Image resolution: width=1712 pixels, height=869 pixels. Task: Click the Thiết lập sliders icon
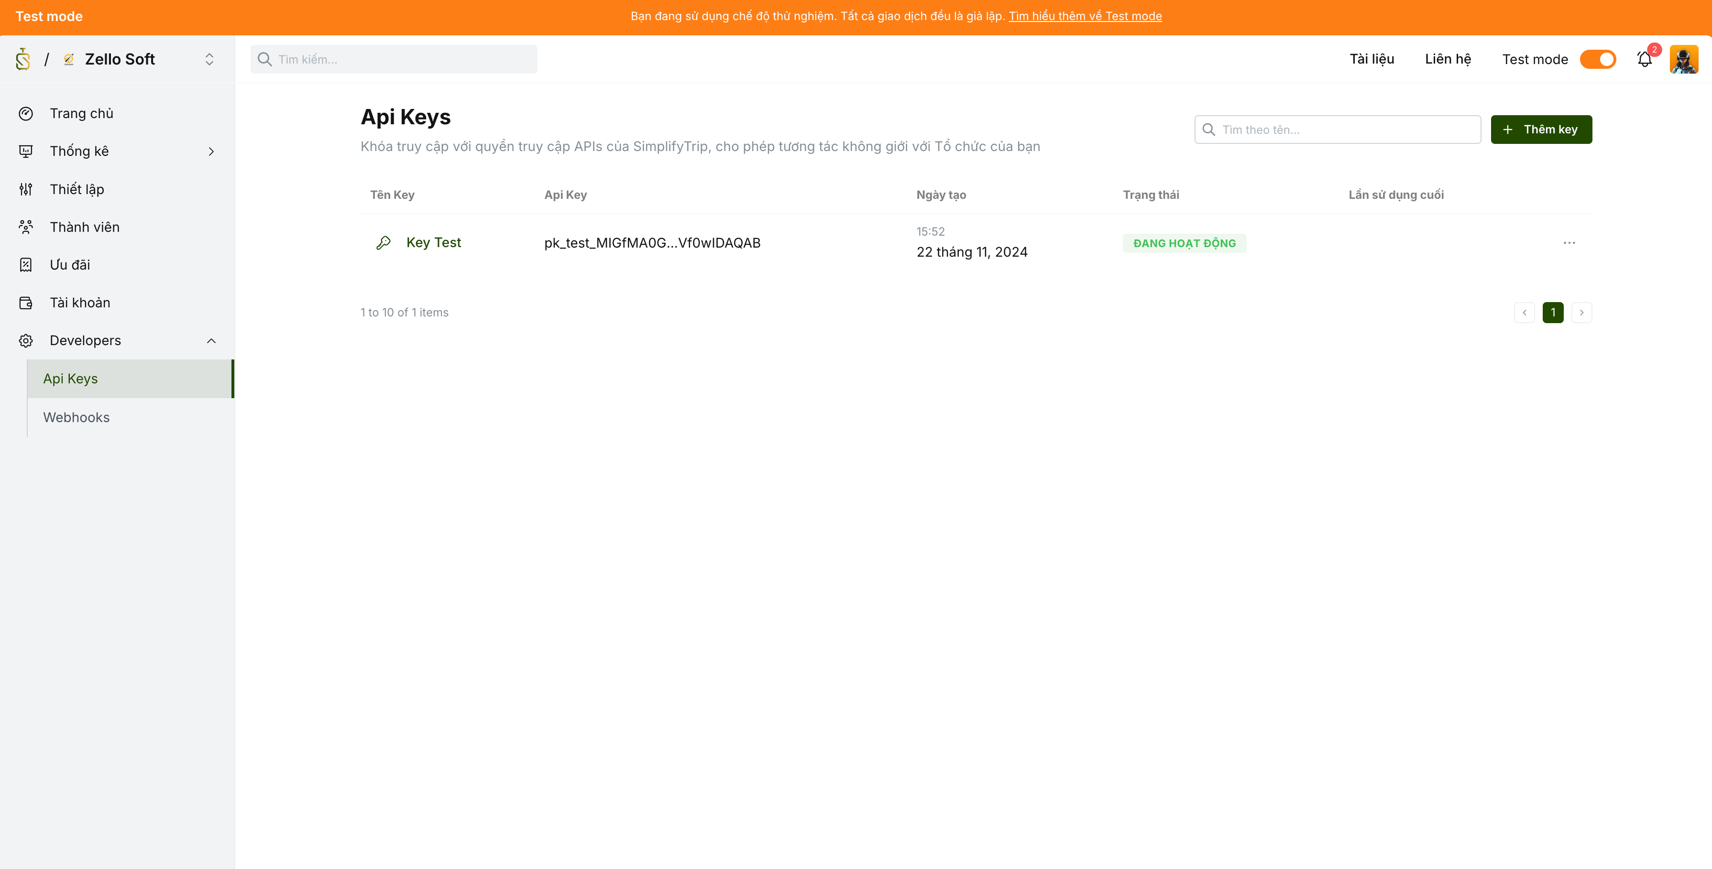[x=26, y=189]
